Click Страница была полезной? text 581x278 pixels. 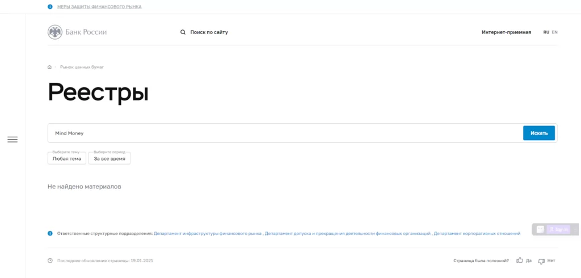(x=481, y=260)
